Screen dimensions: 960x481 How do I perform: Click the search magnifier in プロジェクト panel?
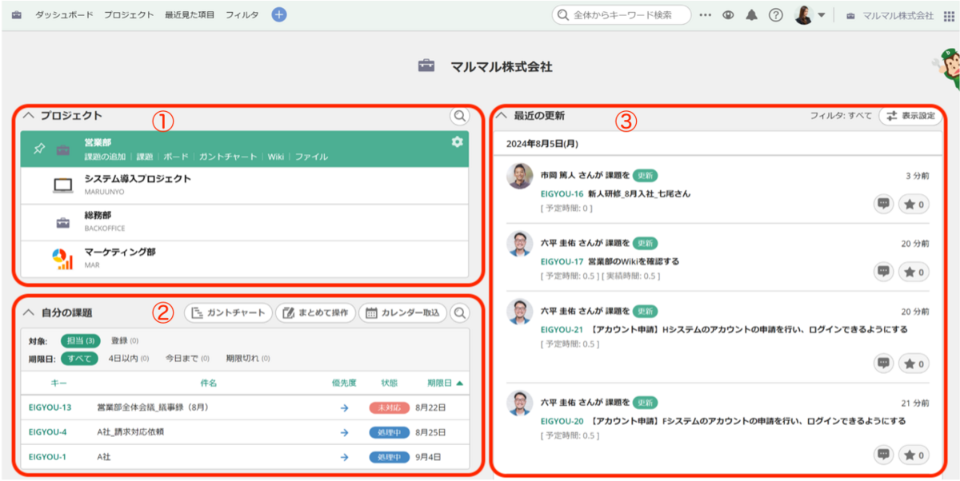click(460, 117)
